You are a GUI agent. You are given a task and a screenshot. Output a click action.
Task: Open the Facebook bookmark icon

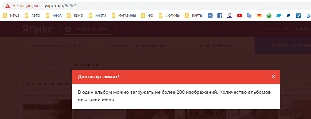pyautogui.click(x=220, y=16)
